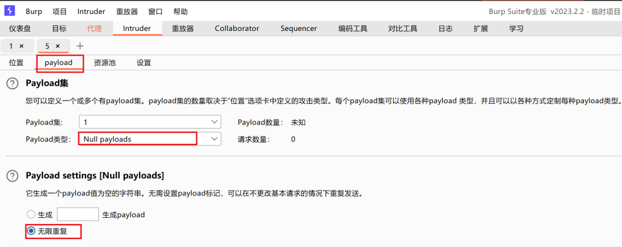
Task: Open the 扩展 tab
Action: (480, 29)
